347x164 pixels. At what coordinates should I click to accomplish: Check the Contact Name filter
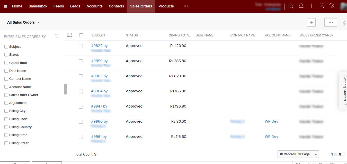[x=6, y=79]
